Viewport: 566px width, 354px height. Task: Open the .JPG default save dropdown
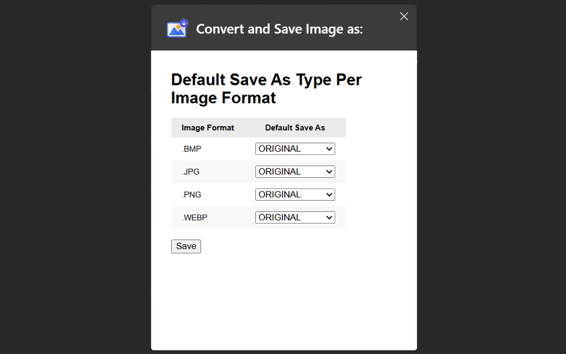coord(294,172)
